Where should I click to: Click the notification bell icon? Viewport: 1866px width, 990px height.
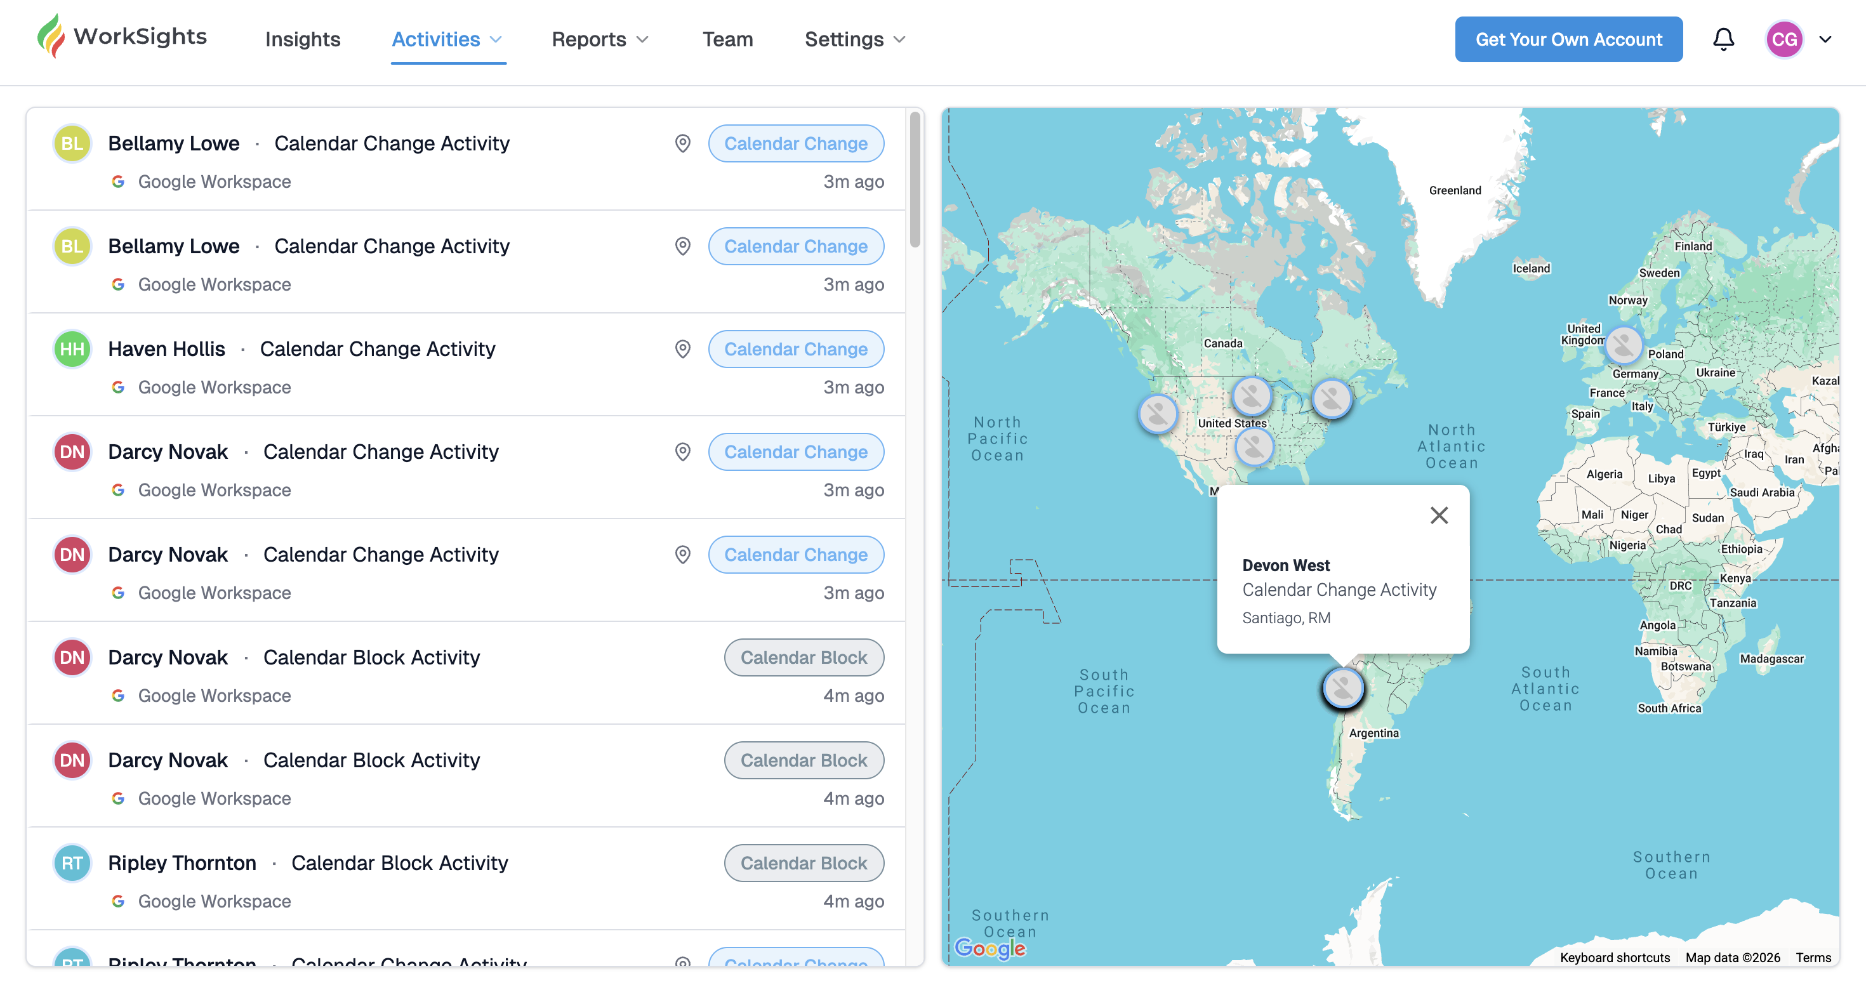[1723, 39]
